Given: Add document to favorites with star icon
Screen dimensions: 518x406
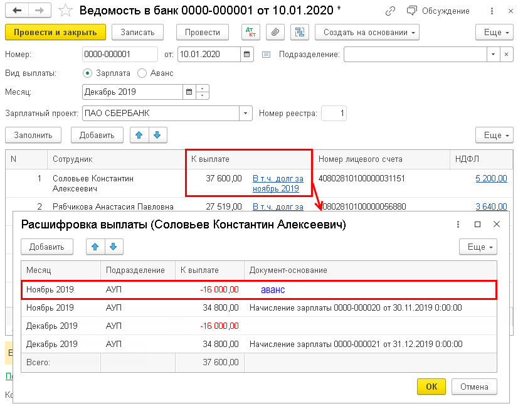Looking at the screenshot, I should point(65,11).
